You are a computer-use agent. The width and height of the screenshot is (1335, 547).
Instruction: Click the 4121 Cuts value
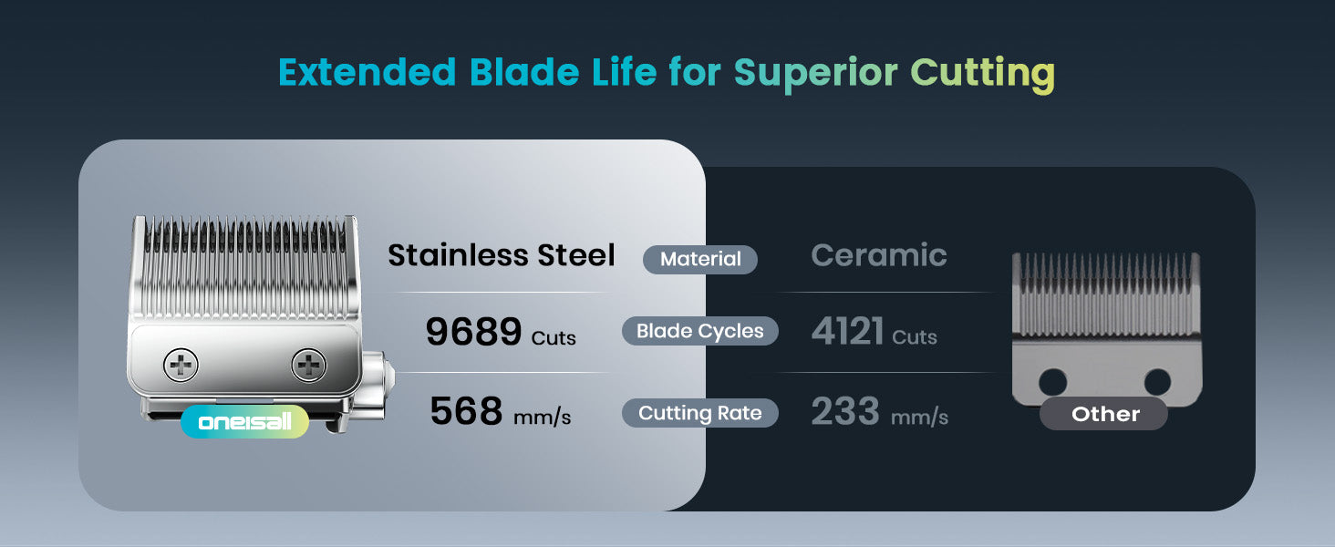[x=874, y=333]
